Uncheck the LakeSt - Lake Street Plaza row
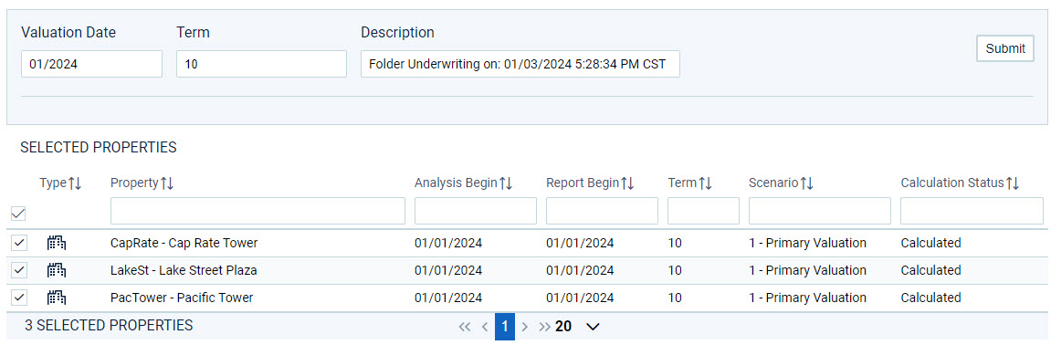 [19, 270]
